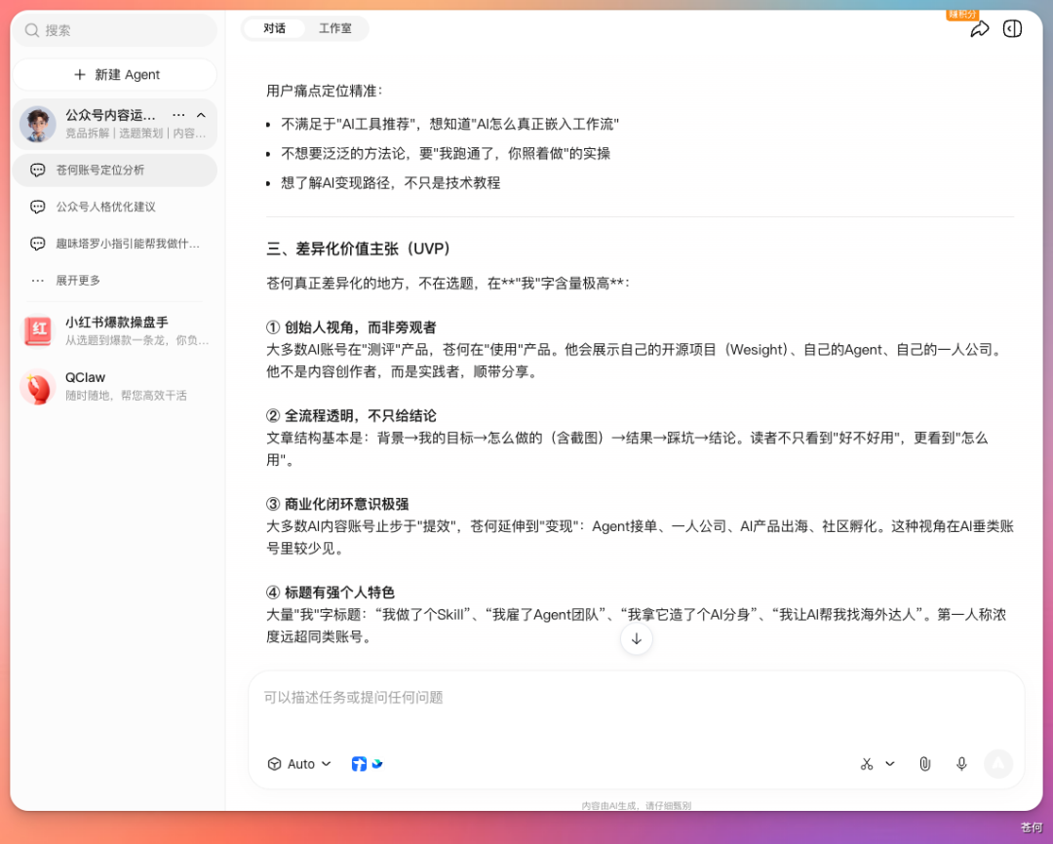Click the footer text 内容由AI生成，请仔细甄别
The height and width of the screenshot is (844, 1053).
636,805
